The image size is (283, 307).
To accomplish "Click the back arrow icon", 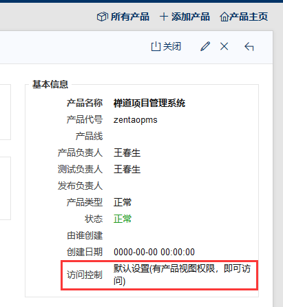I will pyautogui.click(x=249, y=47).
